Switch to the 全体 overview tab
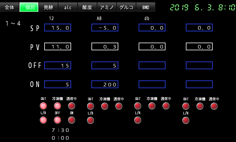This screenshot has width=236, height=142. click(x=9, y=7)
